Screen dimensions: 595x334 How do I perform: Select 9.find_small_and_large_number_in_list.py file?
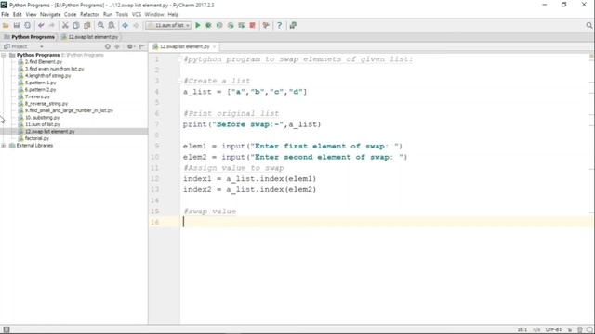pyautogui.click(x=69, y=110)
